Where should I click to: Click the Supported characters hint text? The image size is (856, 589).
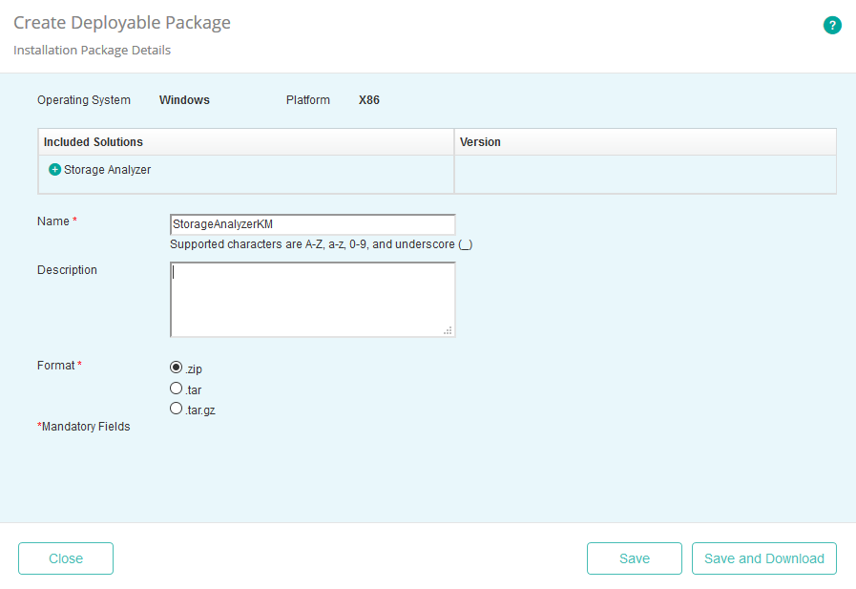point(321,244)
